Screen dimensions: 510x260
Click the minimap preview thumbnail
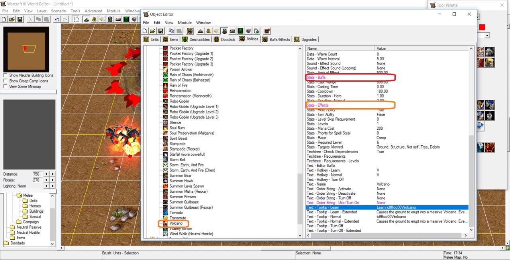[x=26, y=49]
